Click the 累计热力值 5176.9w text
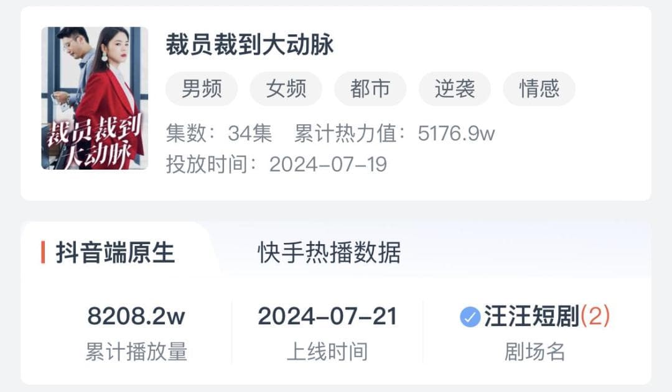The image size is (672, 392). click(x=394, y=134)
